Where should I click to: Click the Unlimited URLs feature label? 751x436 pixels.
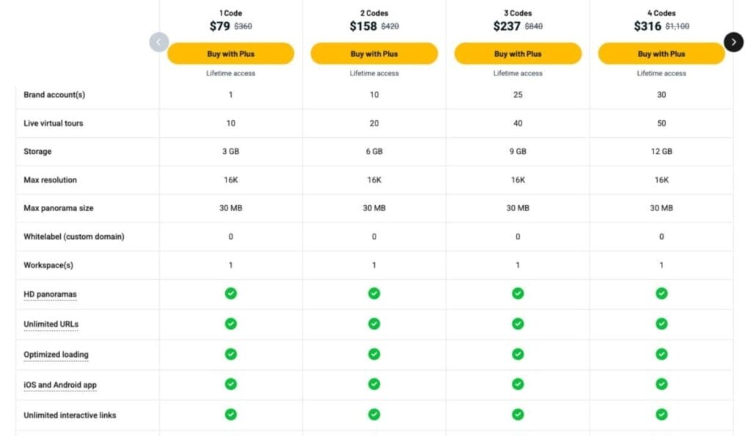point(51,324)
